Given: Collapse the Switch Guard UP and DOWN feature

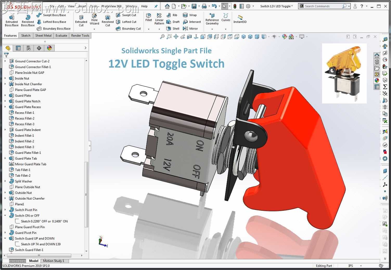Looking at the screenshot, I should 5,238.
